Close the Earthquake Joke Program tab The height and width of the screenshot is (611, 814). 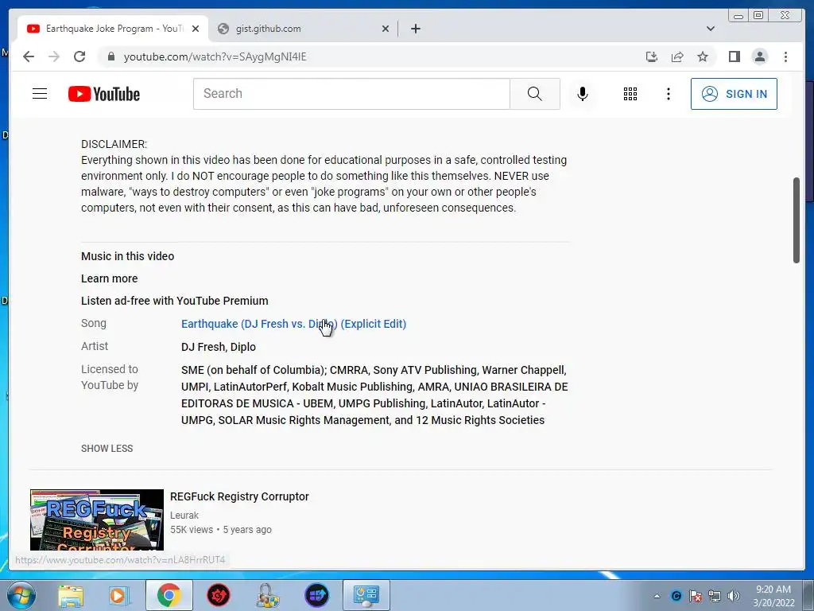click(196, 29)
